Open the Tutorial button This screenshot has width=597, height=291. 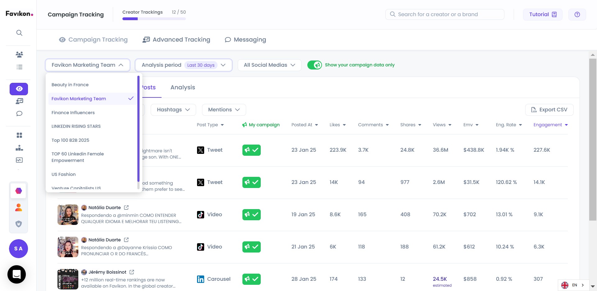click(x=543, y=15)
